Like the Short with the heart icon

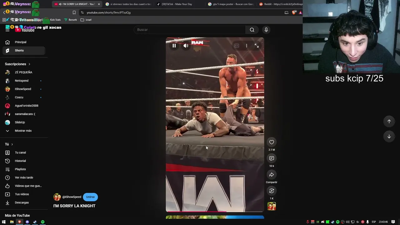coord(272,142)
